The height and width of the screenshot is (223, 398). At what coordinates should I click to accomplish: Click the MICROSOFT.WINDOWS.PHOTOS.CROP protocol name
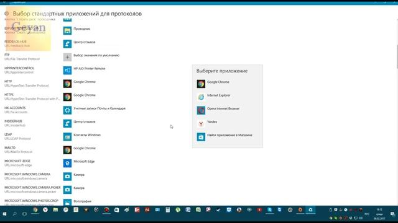point(31,201)
